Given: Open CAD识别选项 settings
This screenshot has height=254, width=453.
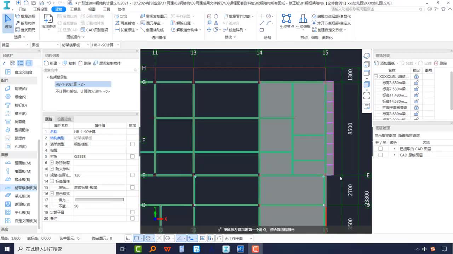Looking at the screenshot, I should 94,30.
